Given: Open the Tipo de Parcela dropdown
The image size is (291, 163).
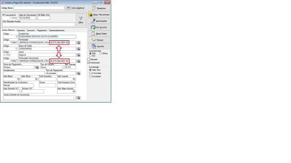Looking at the screenshot, I should (x=62, y=67).
